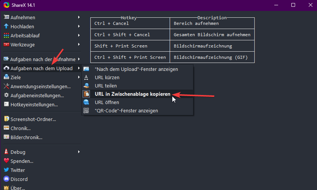This screenshot has height=190, width=317.
Task: Expand the Aufnehmen submenu arrow
Action: [x=79, y=17]
